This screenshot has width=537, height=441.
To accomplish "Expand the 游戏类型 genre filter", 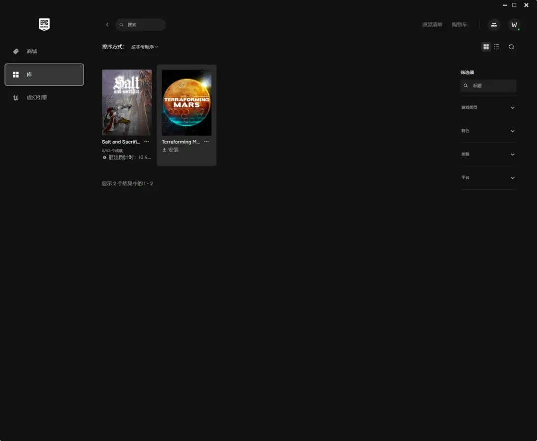I will pos(488,107).
